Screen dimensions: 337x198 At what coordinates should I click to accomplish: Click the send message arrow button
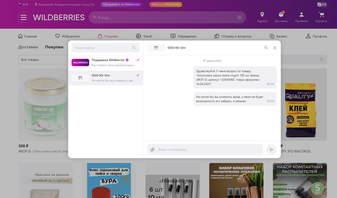(271, 149)
